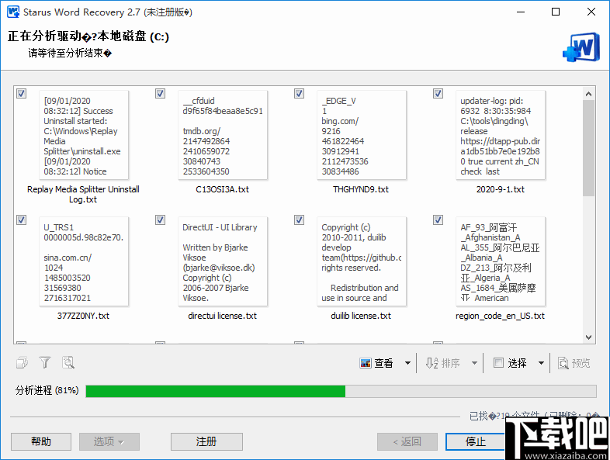Open the 选项 options dropdown button
Screen dimensions: 610x460
[109, 441]
